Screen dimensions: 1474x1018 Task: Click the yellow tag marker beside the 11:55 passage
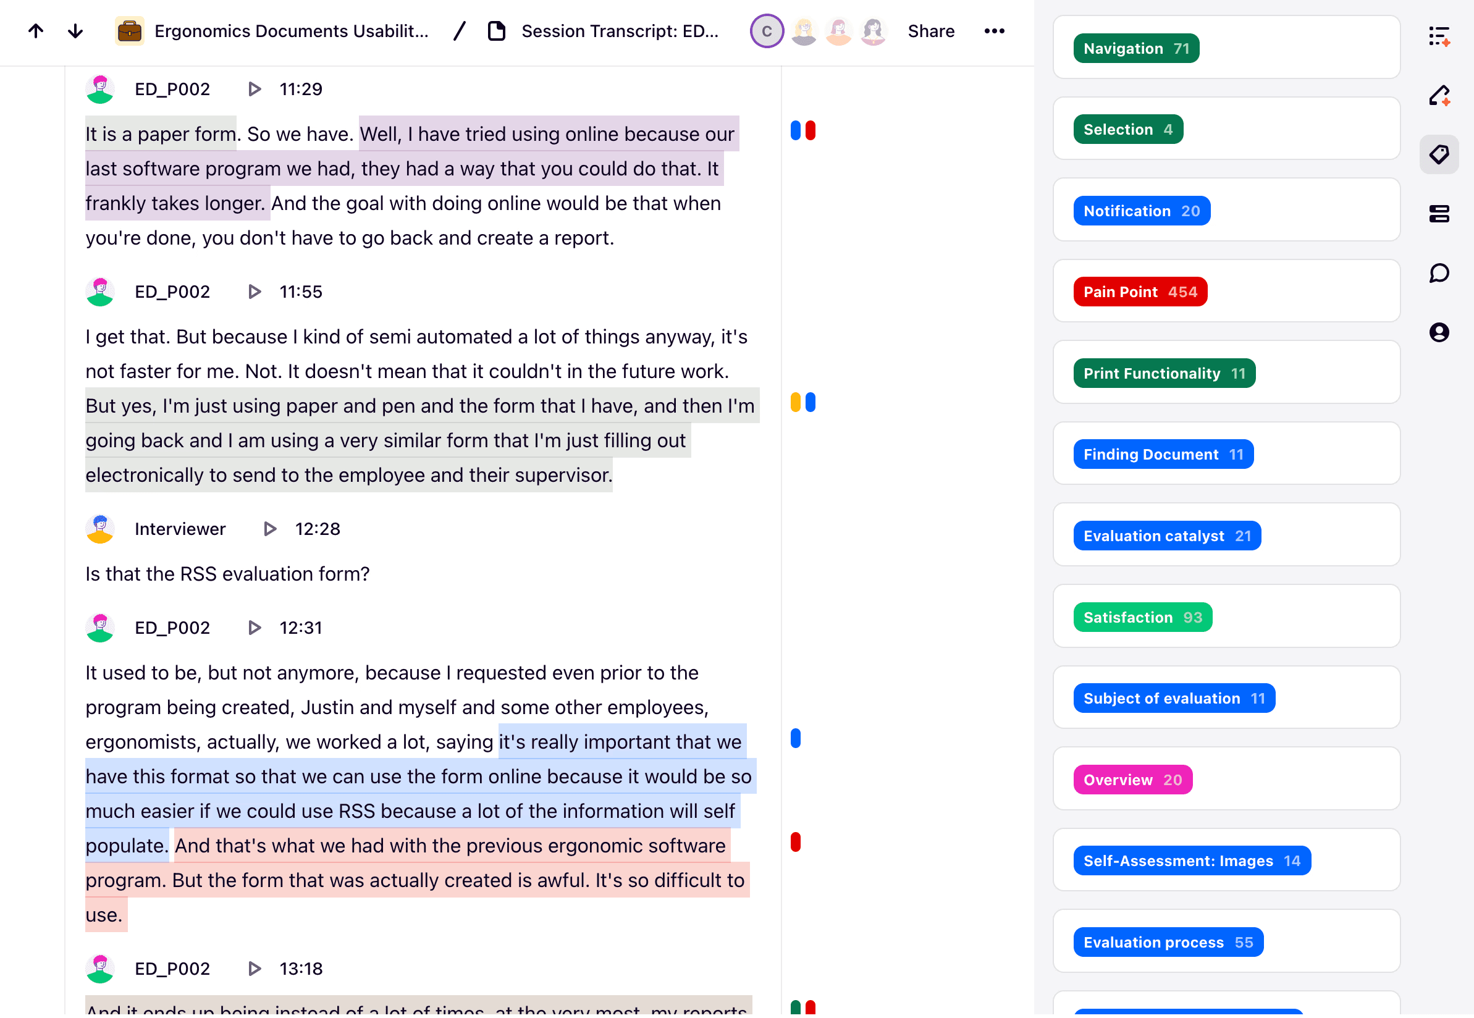(795, 403)
